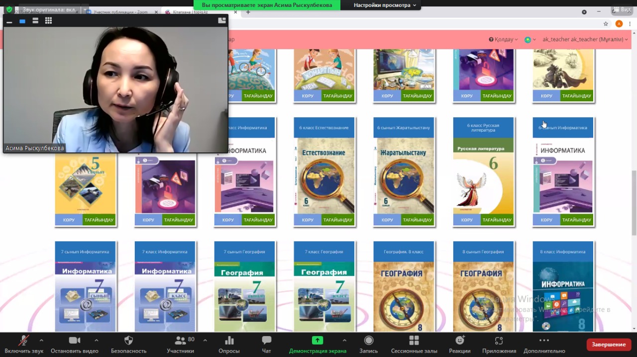Open the Chrome profile avatar icon
The height and width of the screenshot is (357, 637).
pyautogui.click(x=619, y=23)
